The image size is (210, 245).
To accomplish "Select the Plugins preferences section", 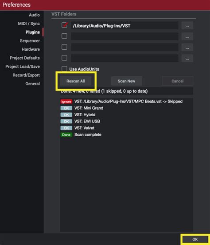I will [33, 32].
